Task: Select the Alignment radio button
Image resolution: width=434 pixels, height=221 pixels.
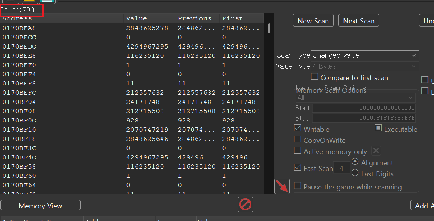Action: click(355, 162)
